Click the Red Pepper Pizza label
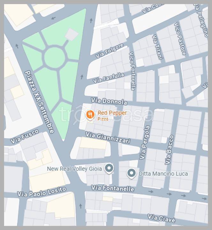The image size is (212, 230). point(112,115)
